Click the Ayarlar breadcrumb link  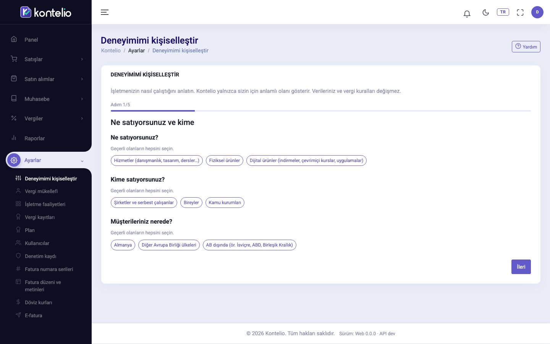click(136, 50)
